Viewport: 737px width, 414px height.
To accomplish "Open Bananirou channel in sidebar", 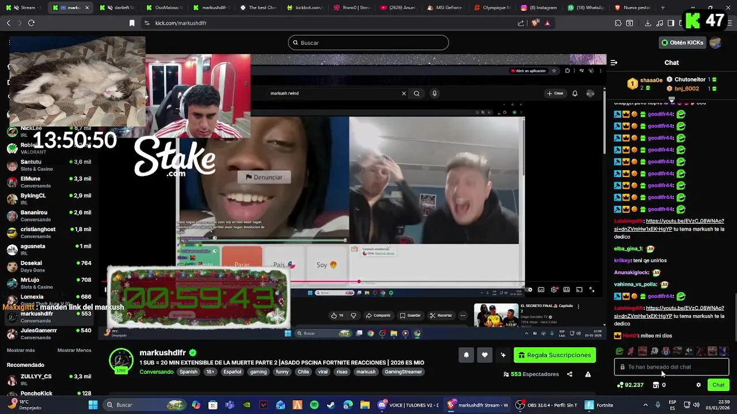I will (x=49, y=216).
